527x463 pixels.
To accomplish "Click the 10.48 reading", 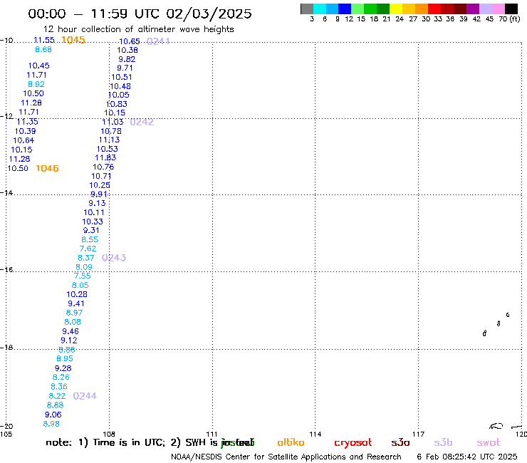I will point(120,86).
